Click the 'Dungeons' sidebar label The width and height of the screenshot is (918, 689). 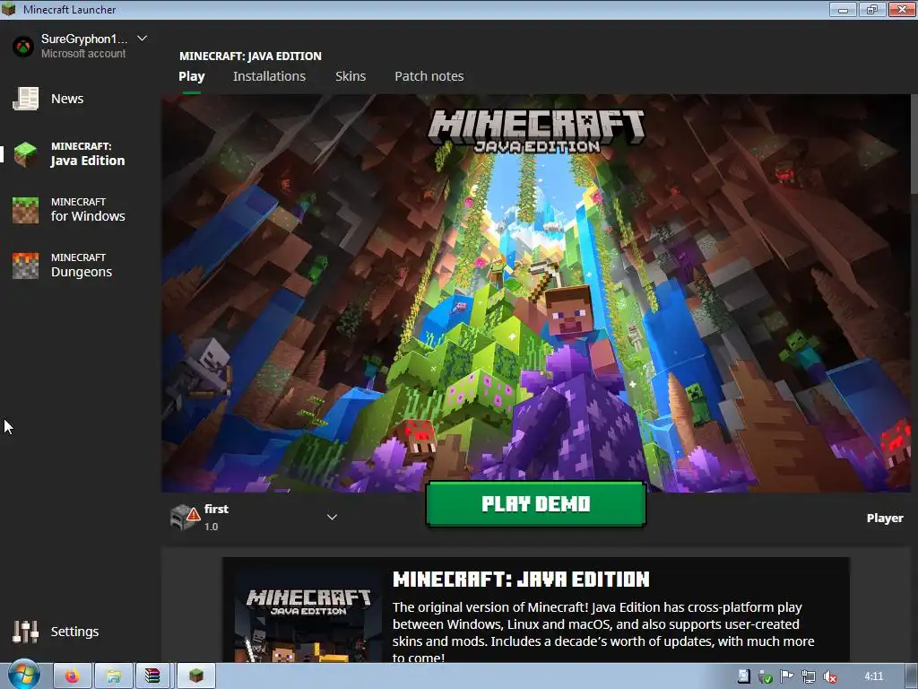click(82, 272)
